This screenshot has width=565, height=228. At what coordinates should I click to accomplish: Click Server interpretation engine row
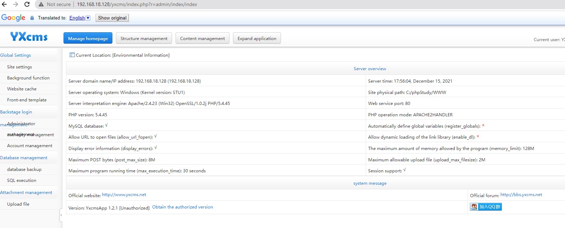point(216,104)
